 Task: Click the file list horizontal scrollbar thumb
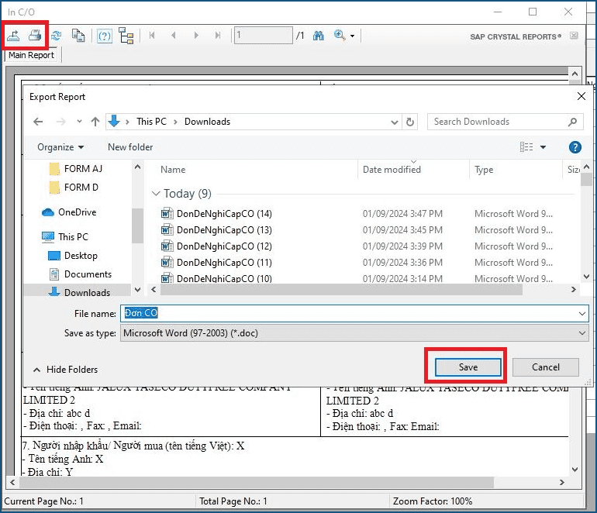(x=341, y=290)
